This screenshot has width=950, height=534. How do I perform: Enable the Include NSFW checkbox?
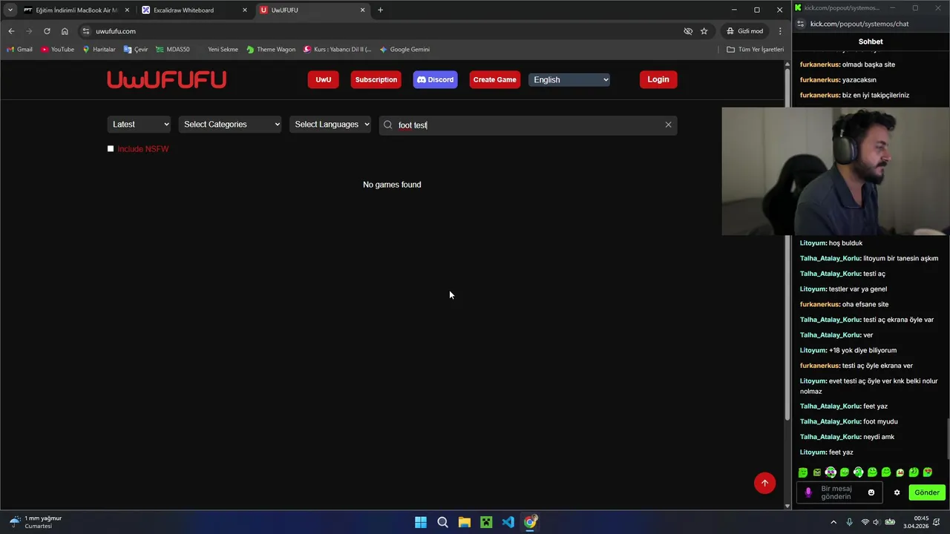[x=111, y=148]
